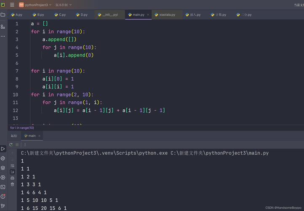Show more tool windows (three dots)
The height and width of the screenshot is (211, 304).
pyautogui.click(x=3, y=36)
